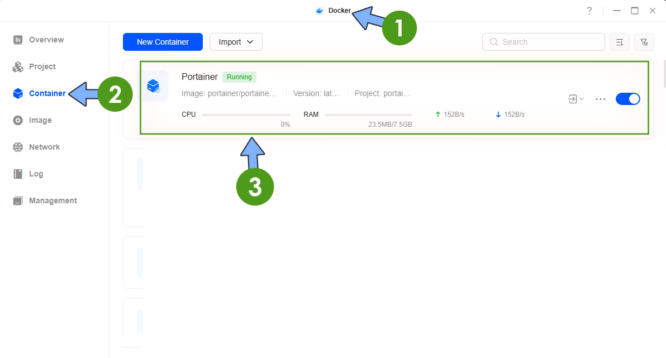Expand the Portainer terminal access dropdown
Viewport: 666px width, 358px height.
576,99
